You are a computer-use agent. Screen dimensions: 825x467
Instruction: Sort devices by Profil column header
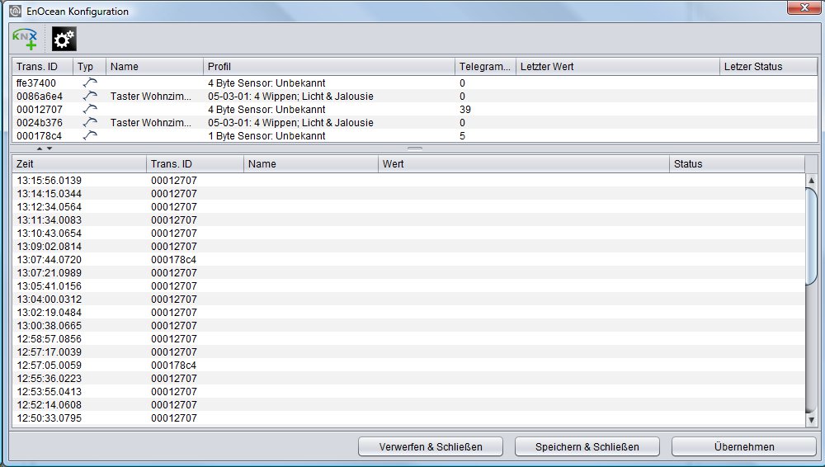329,66
